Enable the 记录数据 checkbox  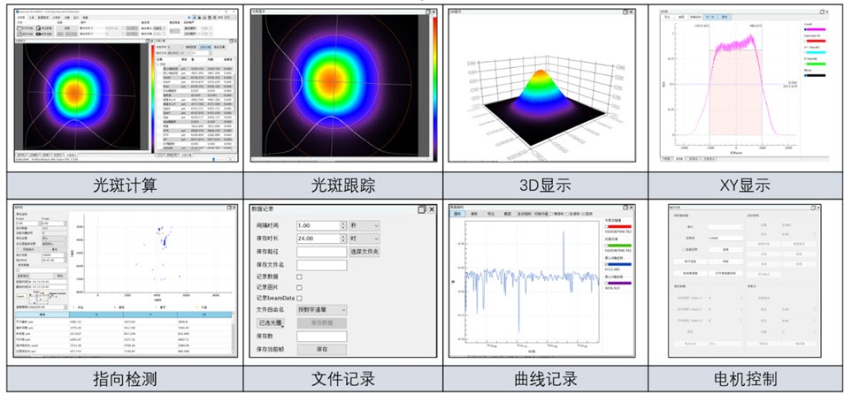click(299, 277)
